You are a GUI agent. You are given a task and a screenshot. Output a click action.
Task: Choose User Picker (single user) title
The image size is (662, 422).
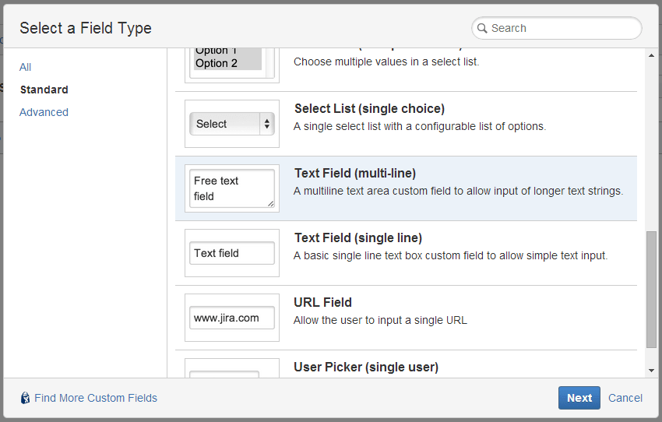click(x=366, y=367)
